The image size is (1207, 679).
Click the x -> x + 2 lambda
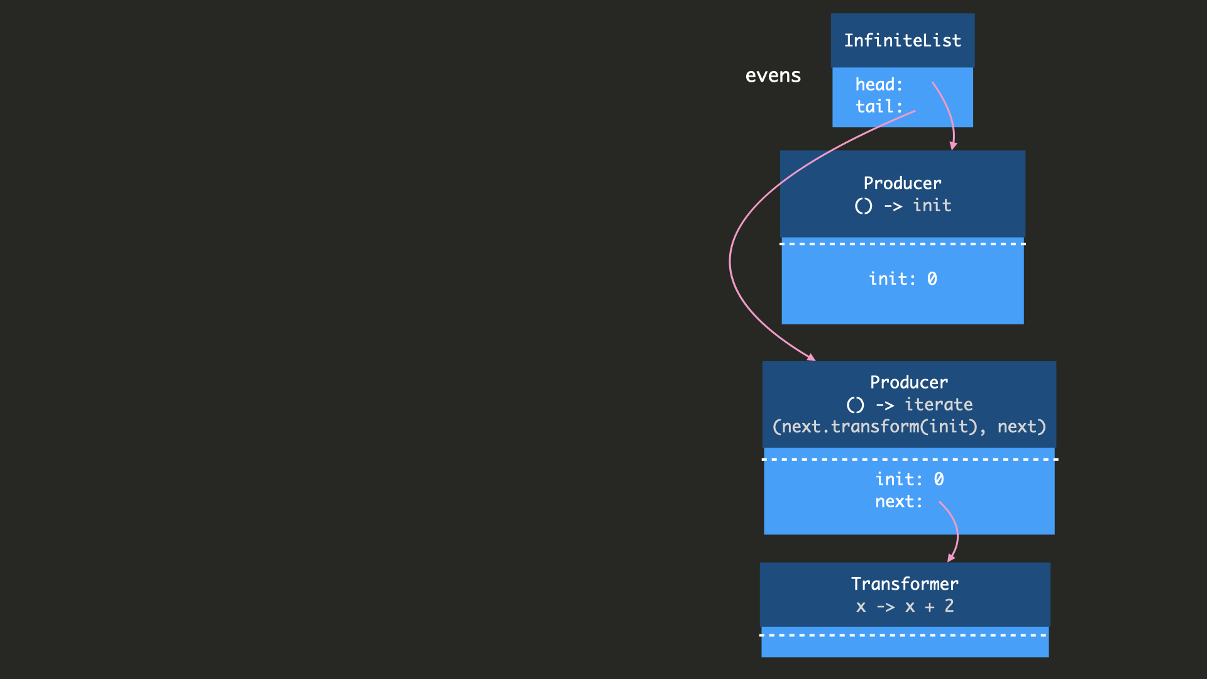(x=905, y=606)
